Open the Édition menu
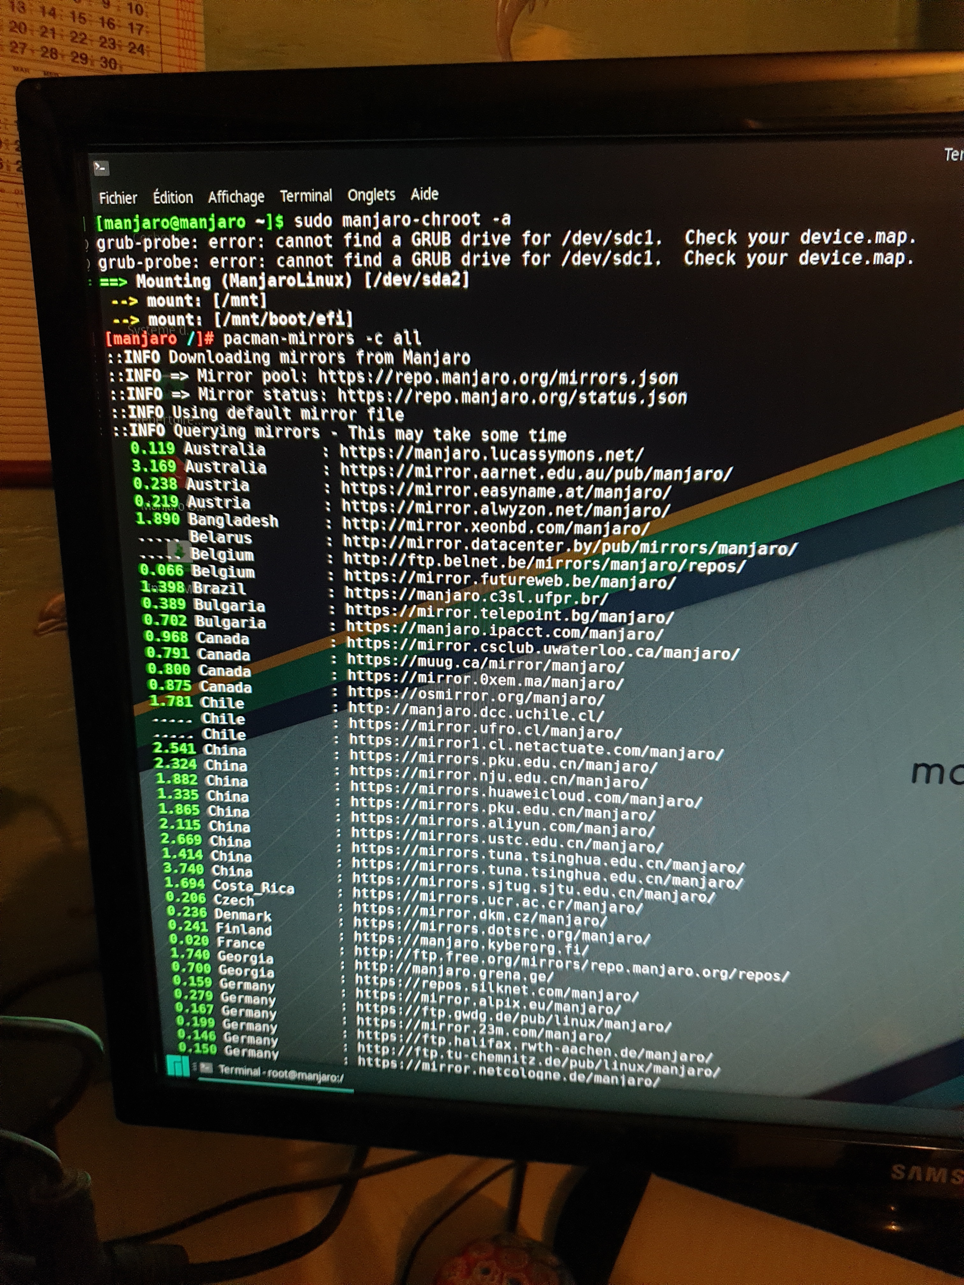Image resolution: width=964 pixels, height=1285 pixels. [x=172, y=198]
